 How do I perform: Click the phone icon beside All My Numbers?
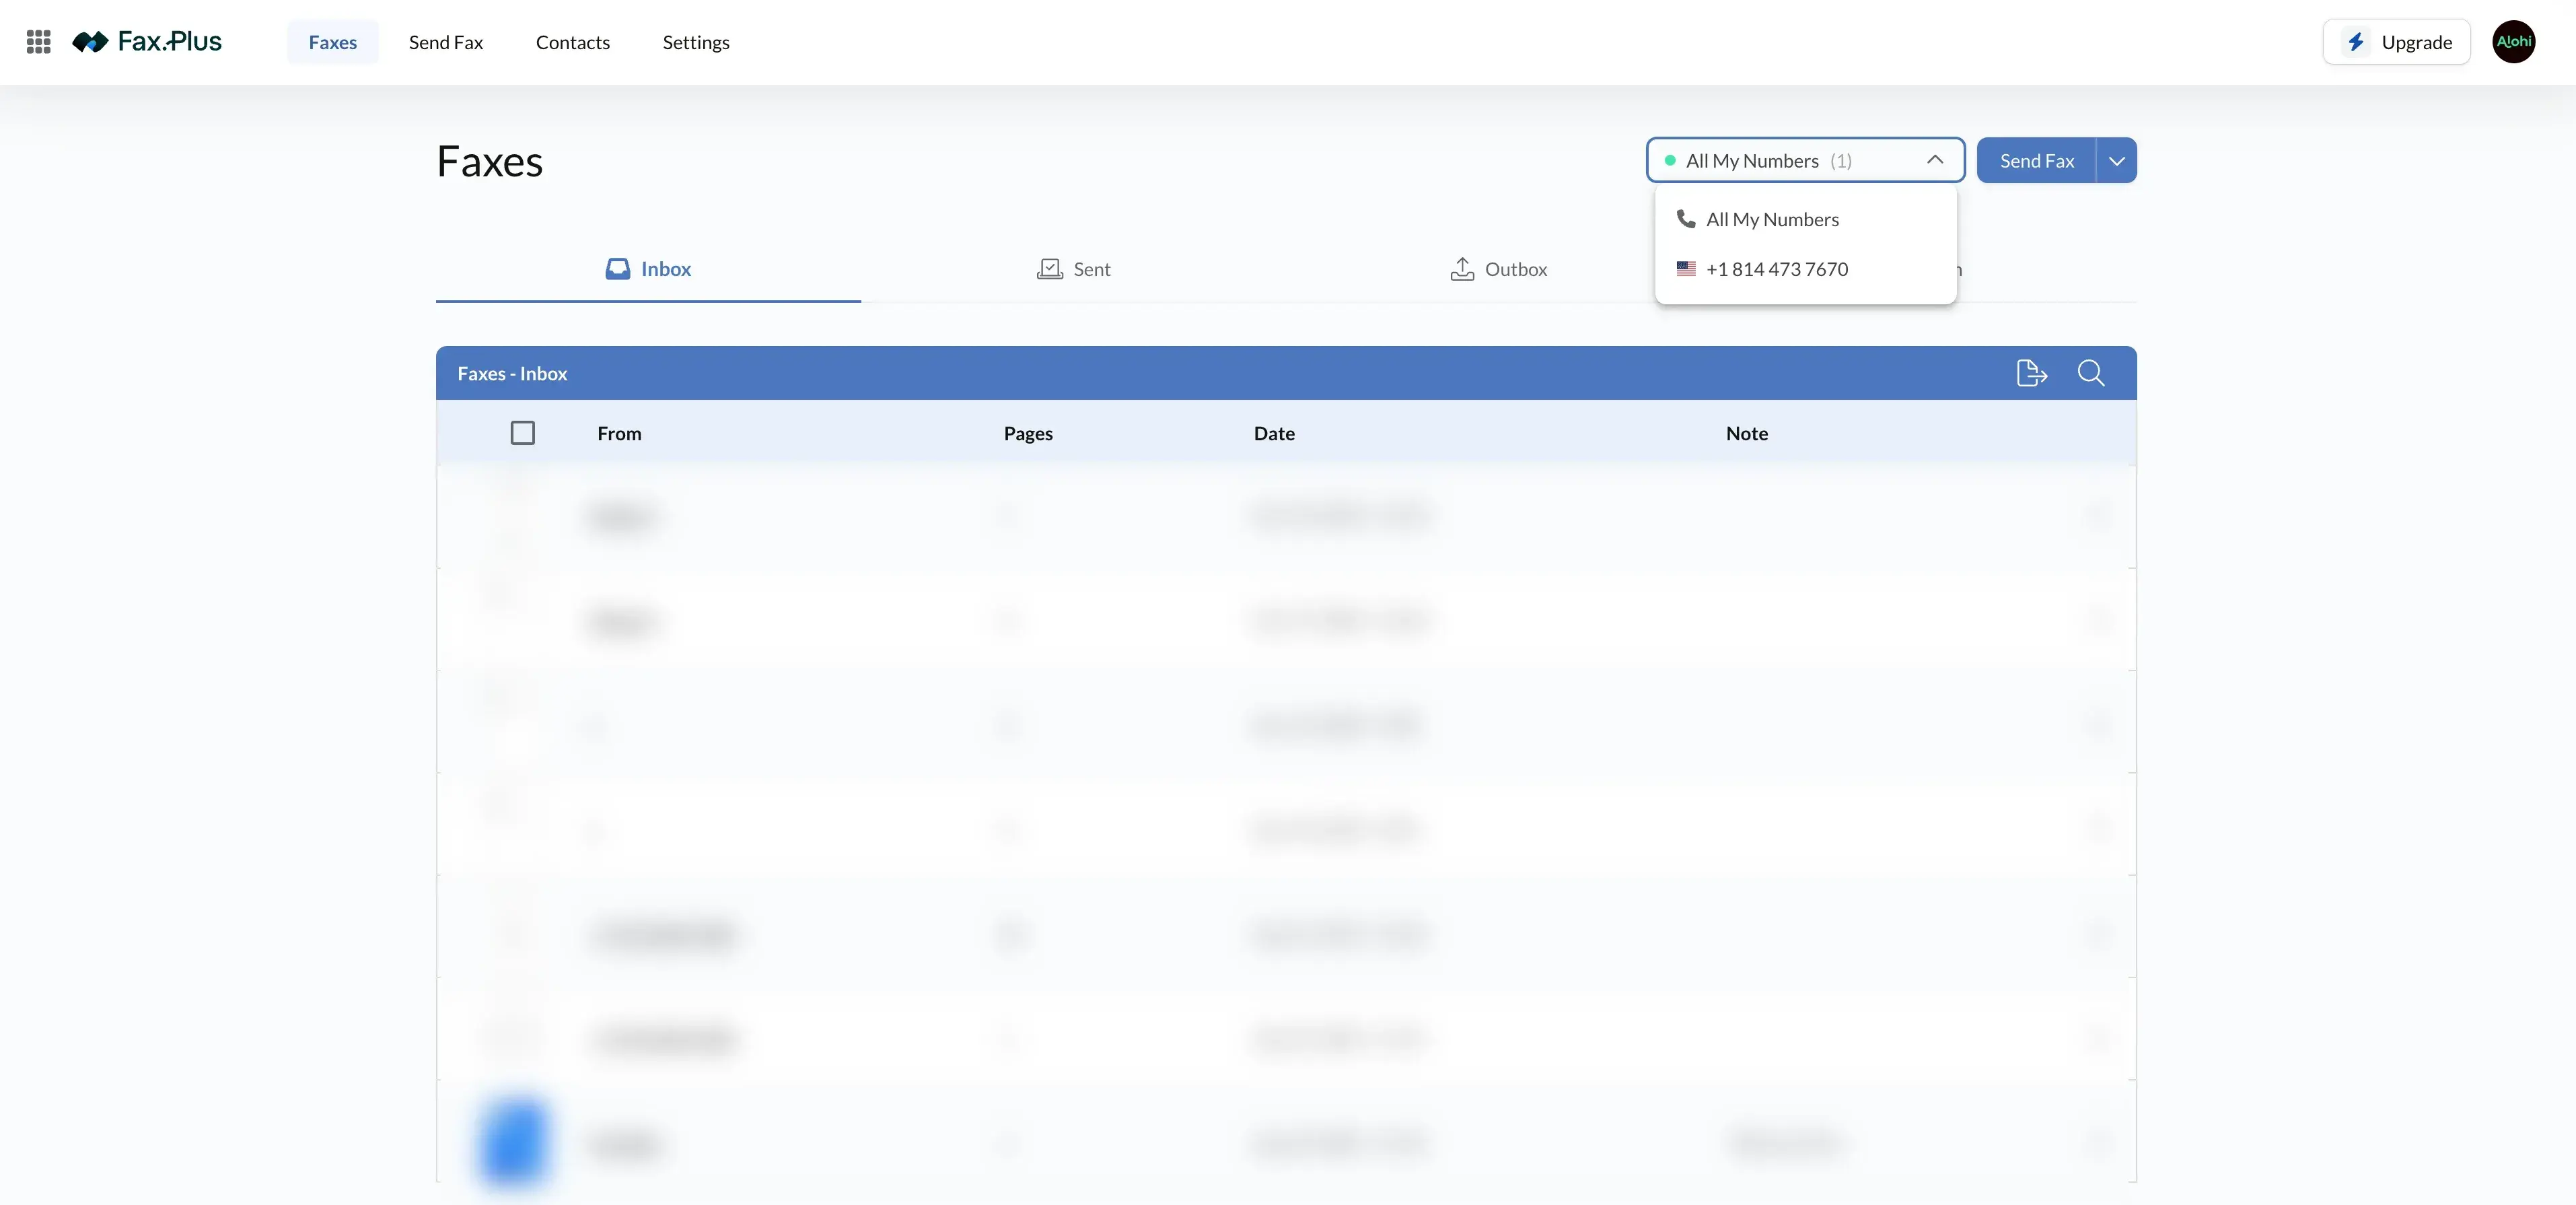pos(1686,219)
